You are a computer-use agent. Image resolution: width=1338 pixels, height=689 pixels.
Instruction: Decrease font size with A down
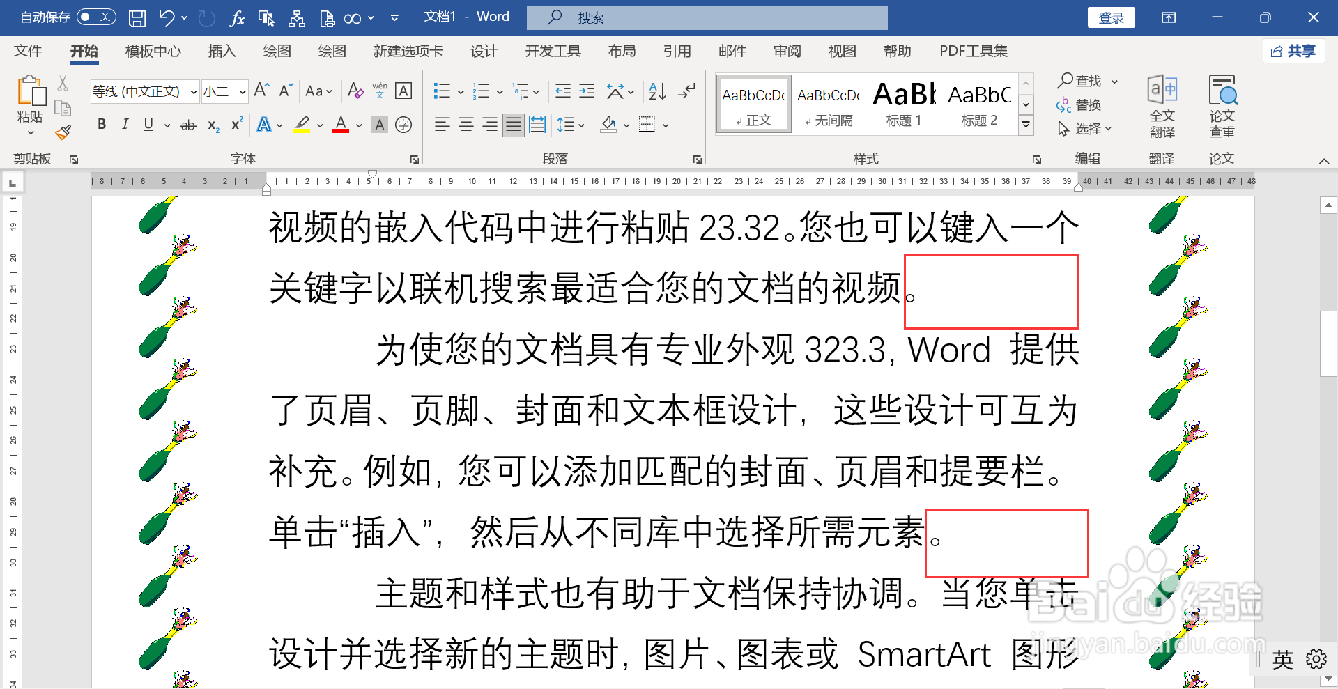(286, 91)
